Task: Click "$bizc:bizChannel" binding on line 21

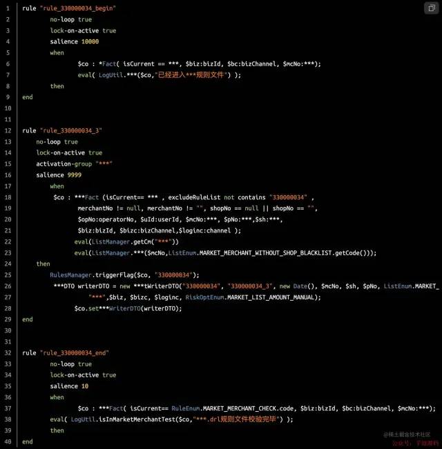Action: click(x=147, y=230)
